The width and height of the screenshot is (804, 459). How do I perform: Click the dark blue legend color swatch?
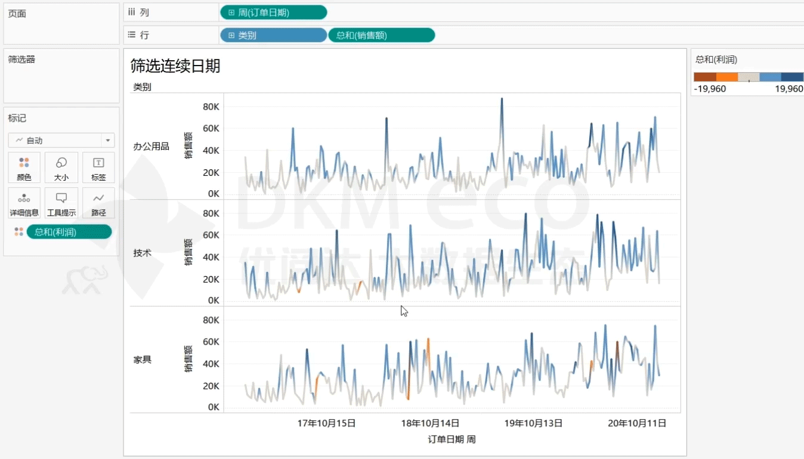click(792, 77)
